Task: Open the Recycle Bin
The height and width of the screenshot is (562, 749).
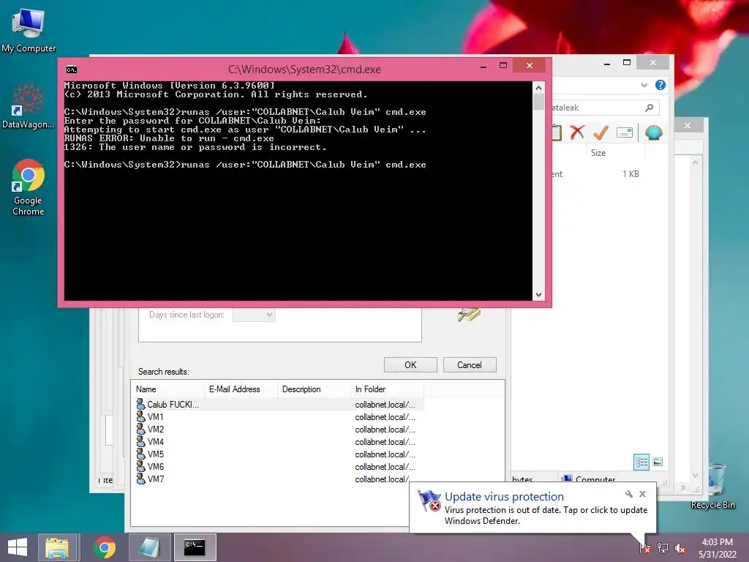Action: click(712, 487)
